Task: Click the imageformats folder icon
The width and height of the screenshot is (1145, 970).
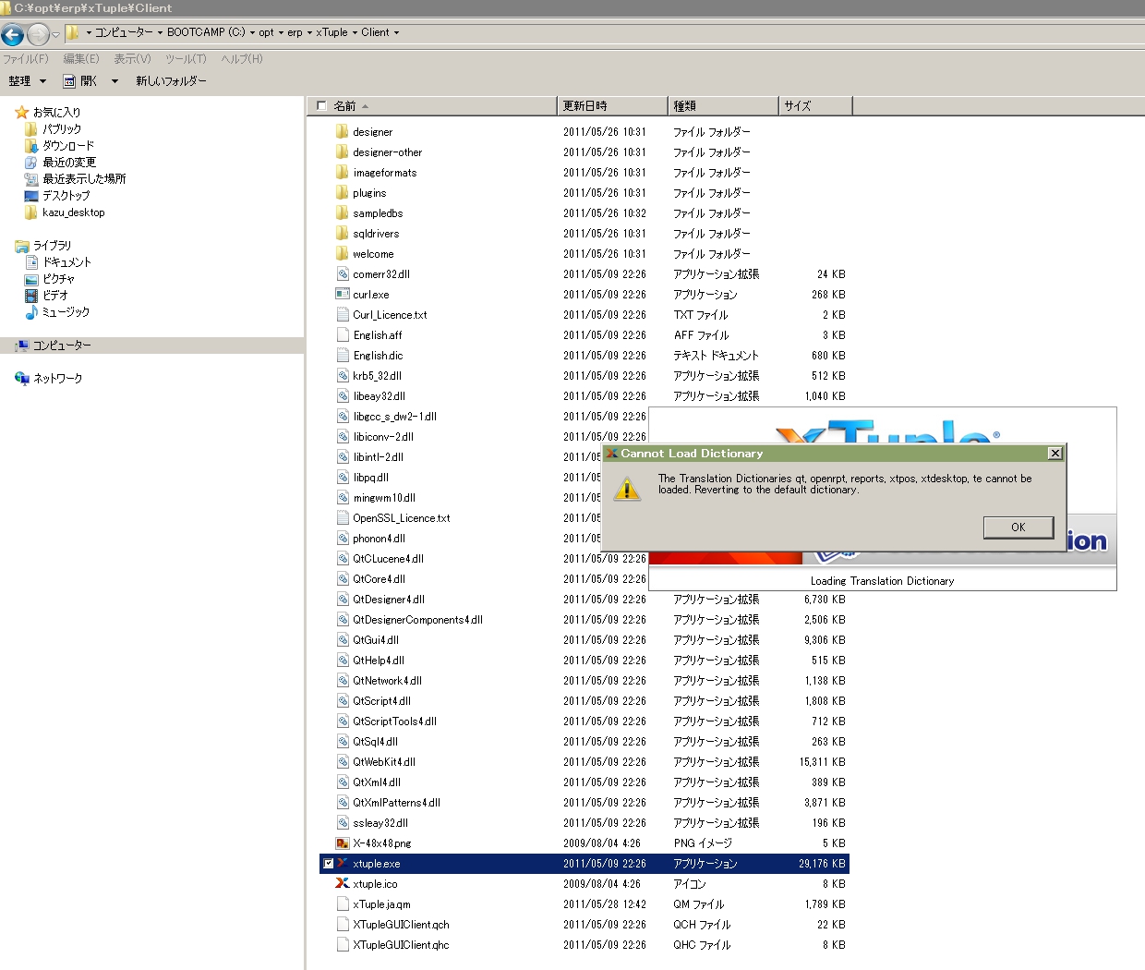Action: point(342,173)
